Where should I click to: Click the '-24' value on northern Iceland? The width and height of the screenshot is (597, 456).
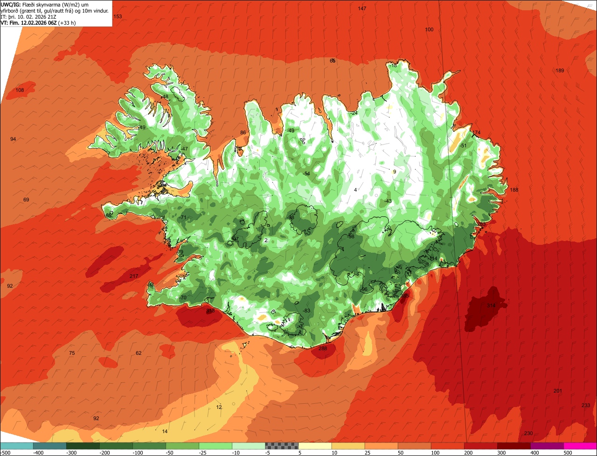[354, 113]
